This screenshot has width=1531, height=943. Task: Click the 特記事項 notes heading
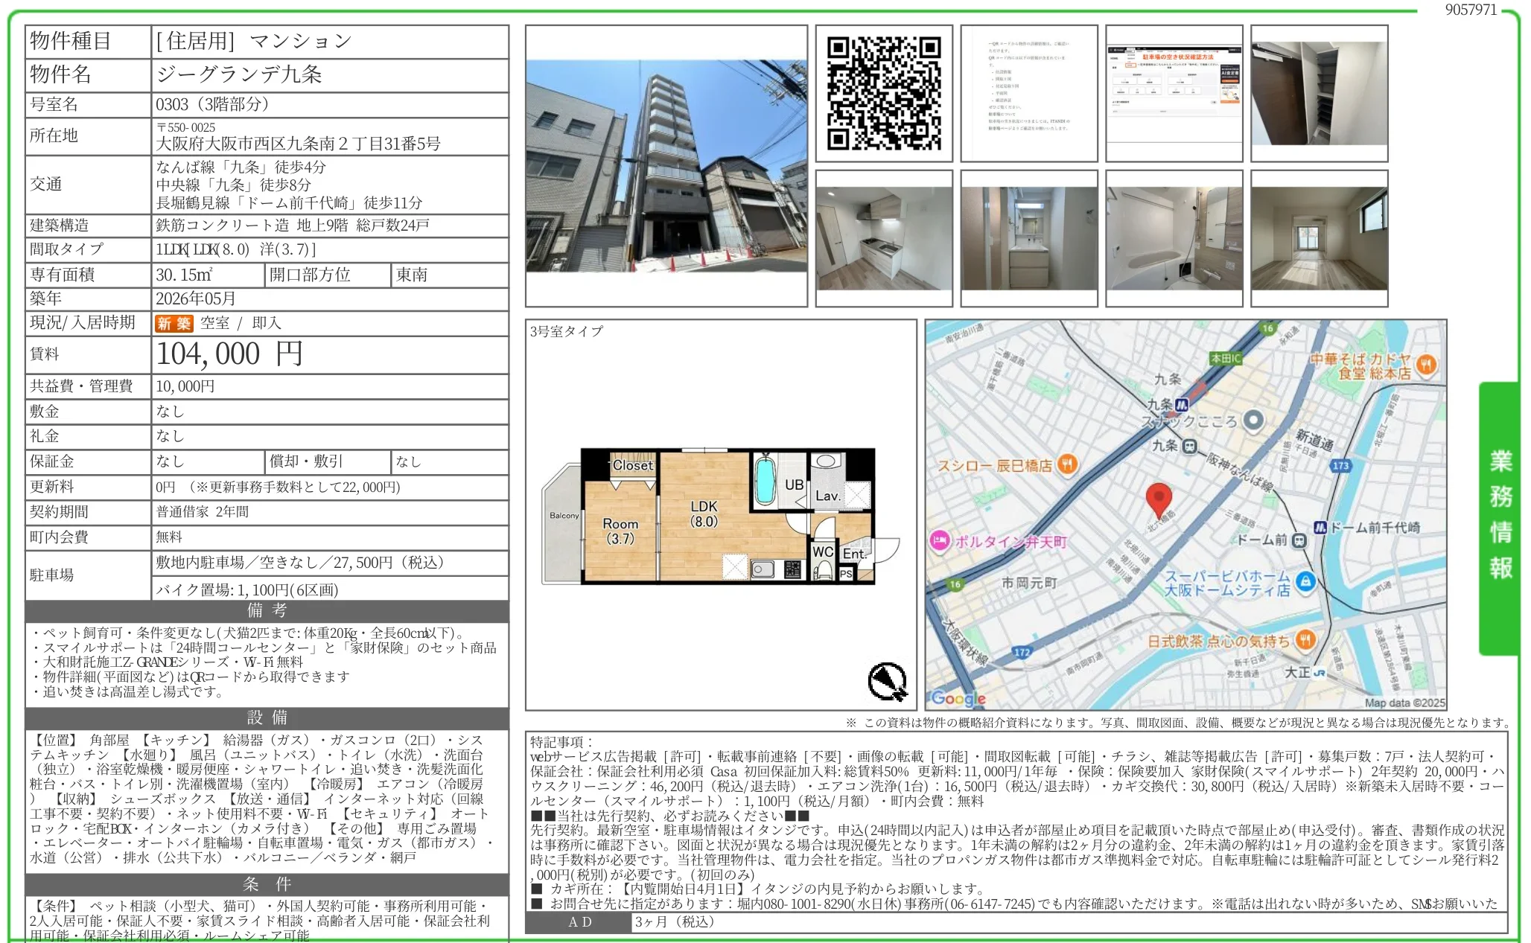[x=561, y=741]
